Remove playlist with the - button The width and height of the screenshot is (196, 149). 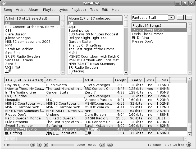coord(188,17)
